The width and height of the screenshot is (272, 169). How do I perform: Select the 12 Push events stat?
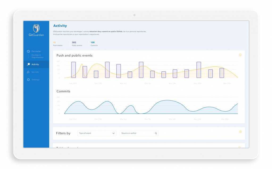click(58, 44)
